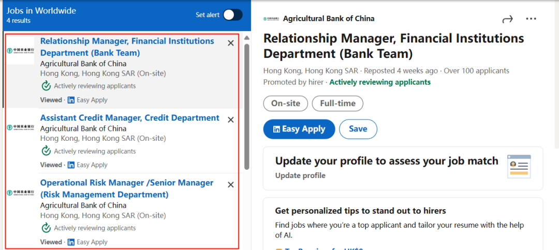Click Agricultural Bank of China logo in header
The height and width of the screenshot is (250, 559).
tap(272, 19)
